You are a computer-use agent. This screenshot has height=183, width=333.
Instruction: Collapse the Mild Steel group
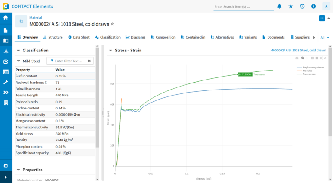coord(19,61)
